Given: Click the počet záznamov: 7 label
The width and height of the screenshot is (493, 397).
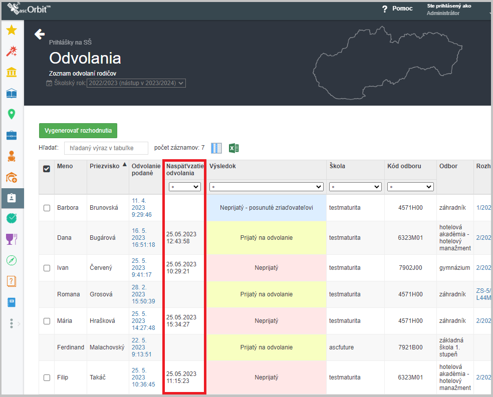Looking at the screenshot, I should pyautogui.click(x=179, y=148).
